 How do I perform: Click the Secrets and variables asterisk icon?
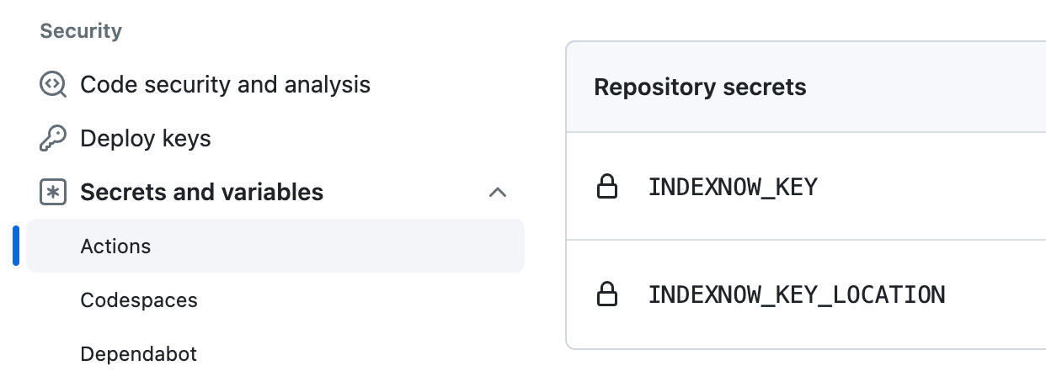tap(53, 193)
